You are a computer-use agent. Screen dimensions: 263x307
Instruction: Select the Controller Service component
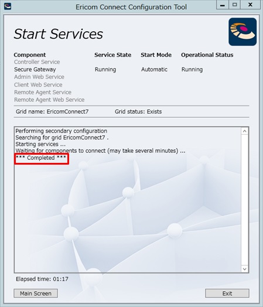(37, 62)
